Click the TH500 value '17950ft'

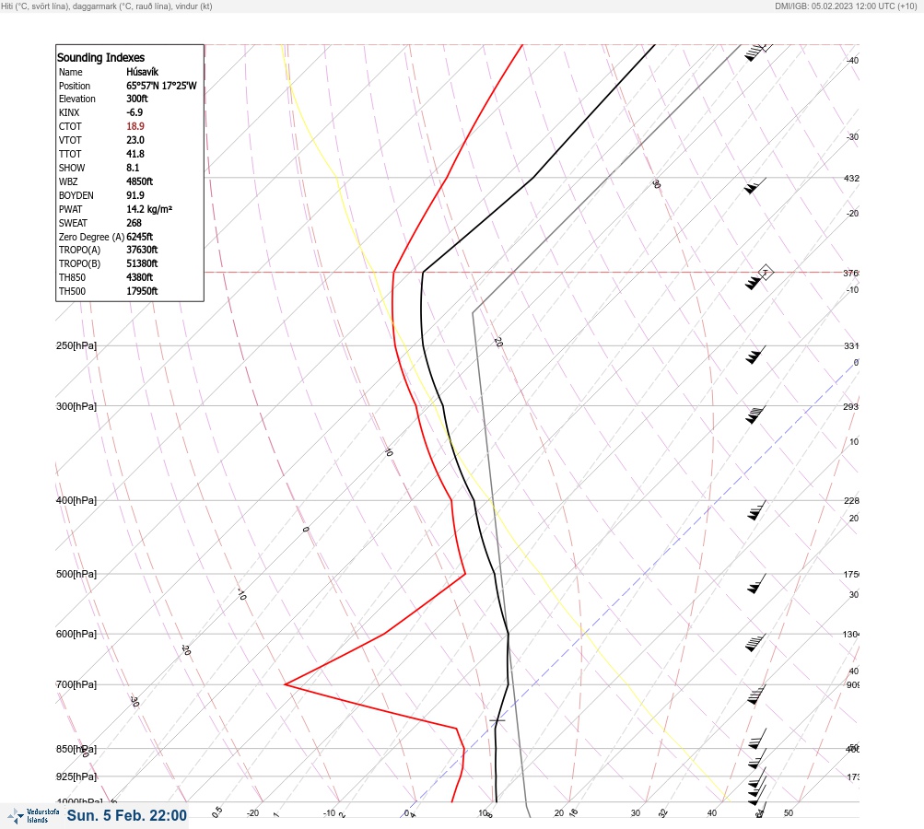pos(142,291)
